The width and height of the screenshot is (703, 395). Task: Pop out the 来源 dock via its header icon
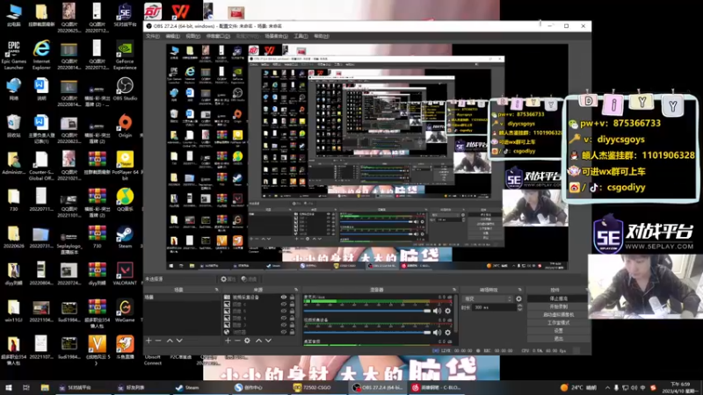296,290
